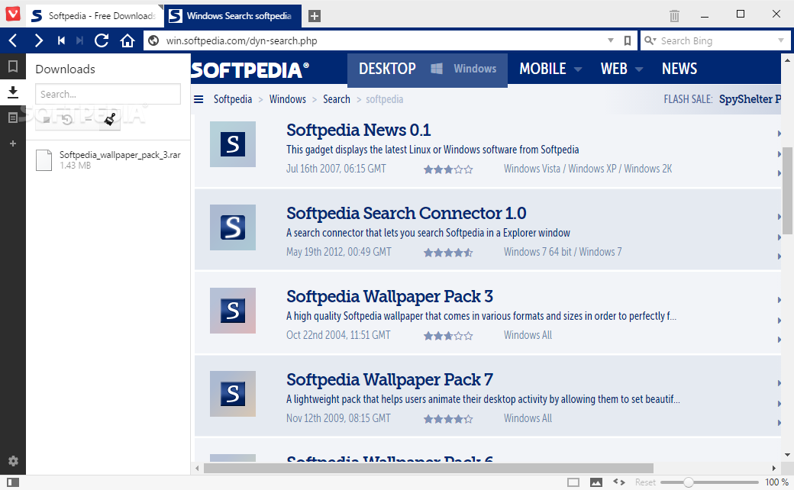Open the DESKTOP section

point(387,69)
